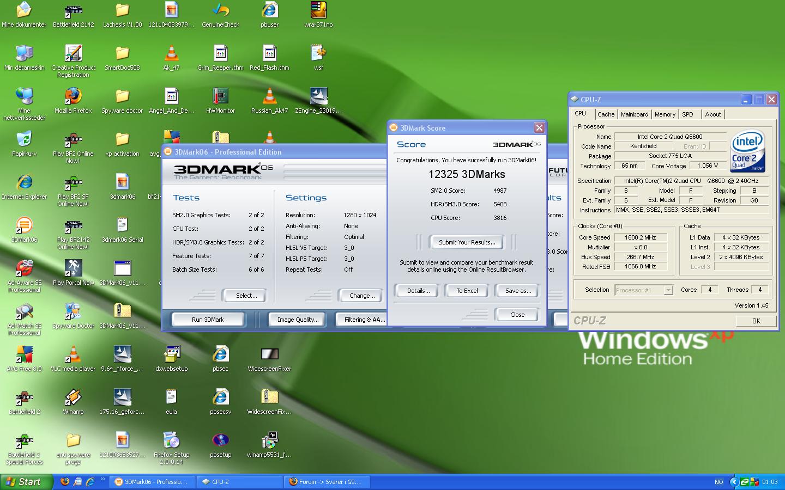Screen dimensions: 785x490
Task: Click Submit Your Results button
Action: 467,242
